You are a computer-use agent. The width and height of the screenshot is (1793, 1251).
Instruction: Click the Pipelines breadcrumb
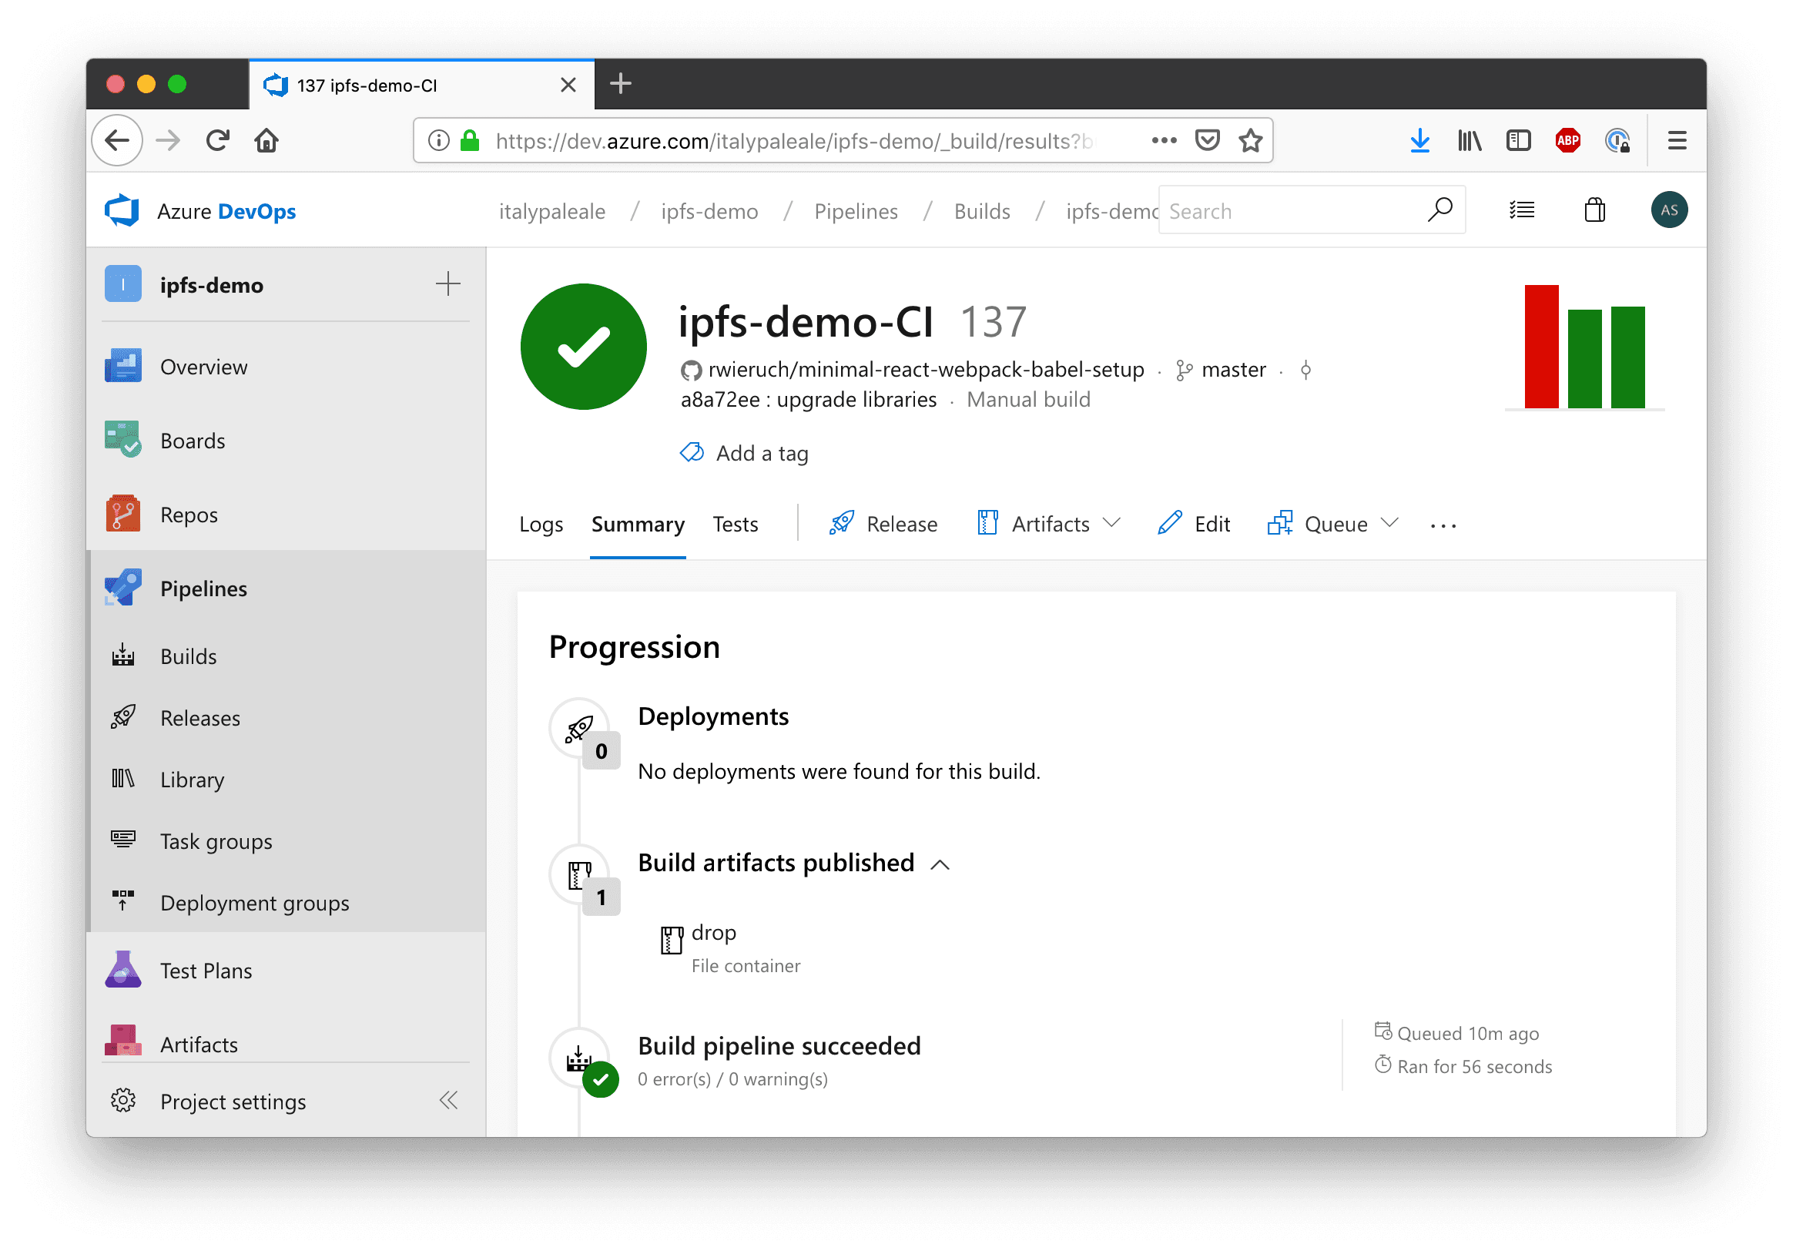(x=855, y=211)
